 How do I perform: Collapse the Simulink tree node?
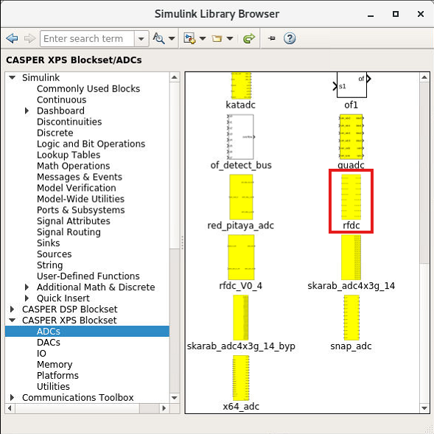click(x=13, y=77)
